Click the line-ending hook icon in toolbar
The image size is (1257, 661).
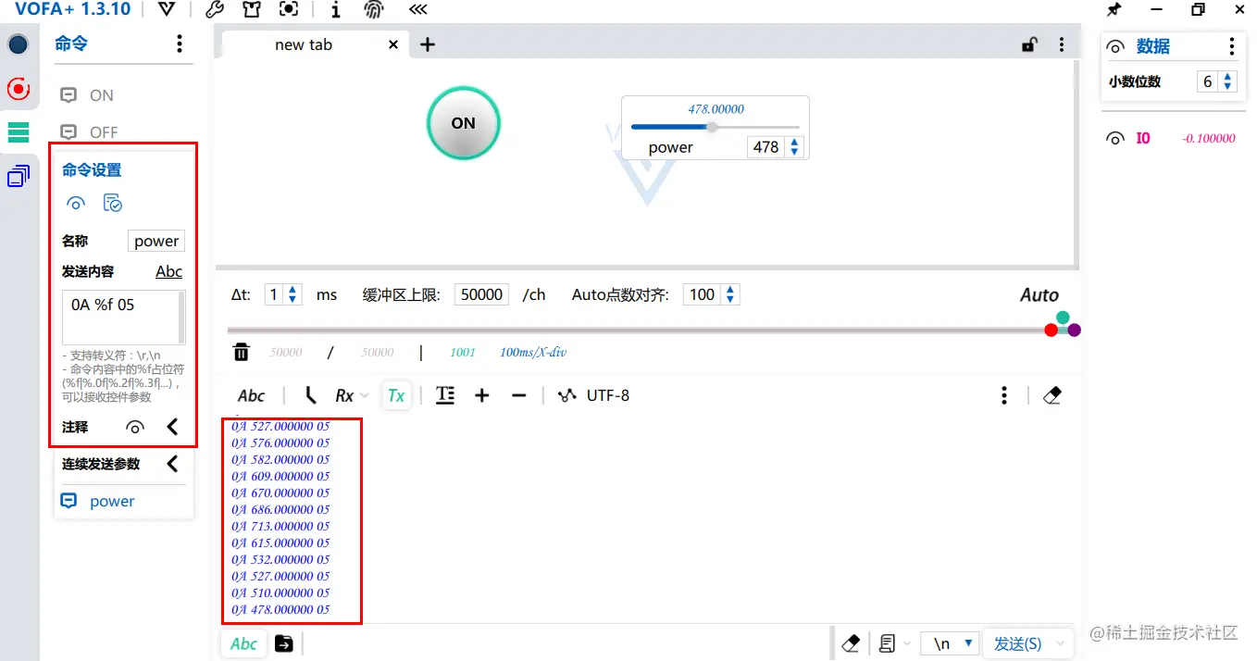tap(311, 395)
